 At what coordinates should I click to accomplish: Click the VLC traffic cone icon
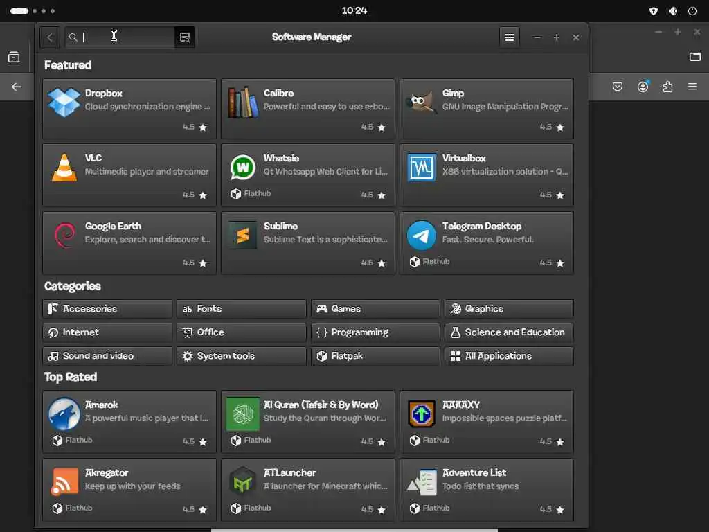point(64,168)
